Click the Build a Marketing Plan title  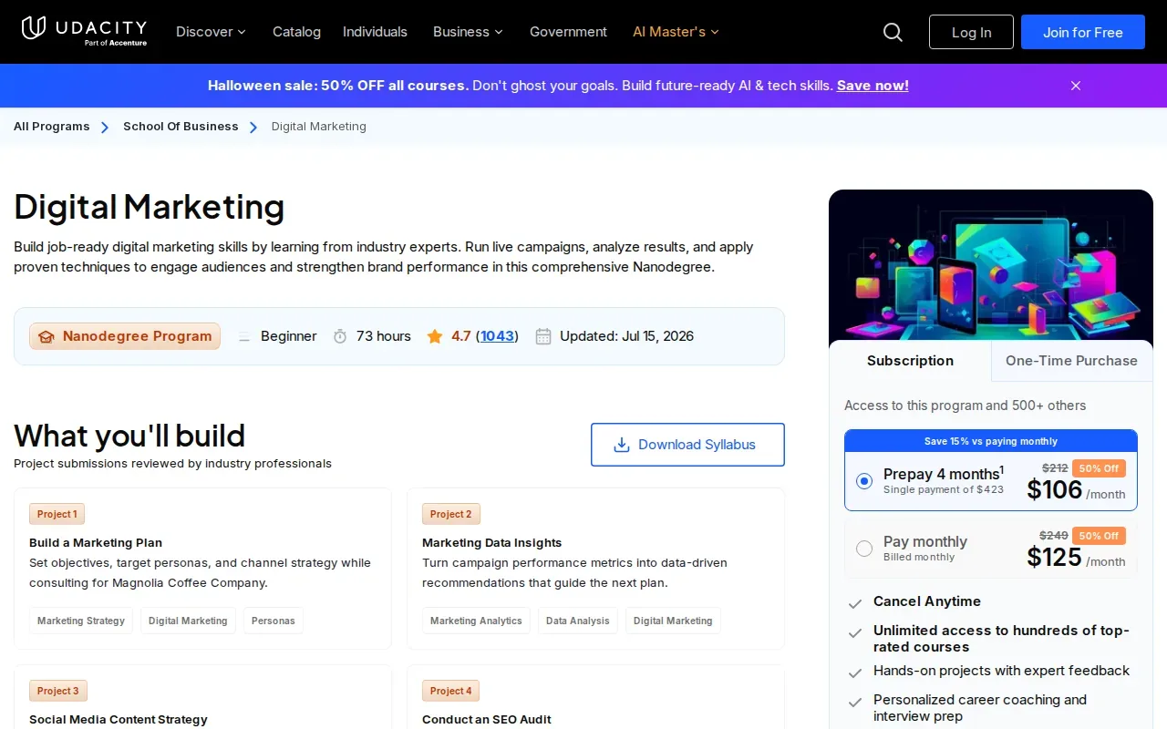tap(96, 543)
